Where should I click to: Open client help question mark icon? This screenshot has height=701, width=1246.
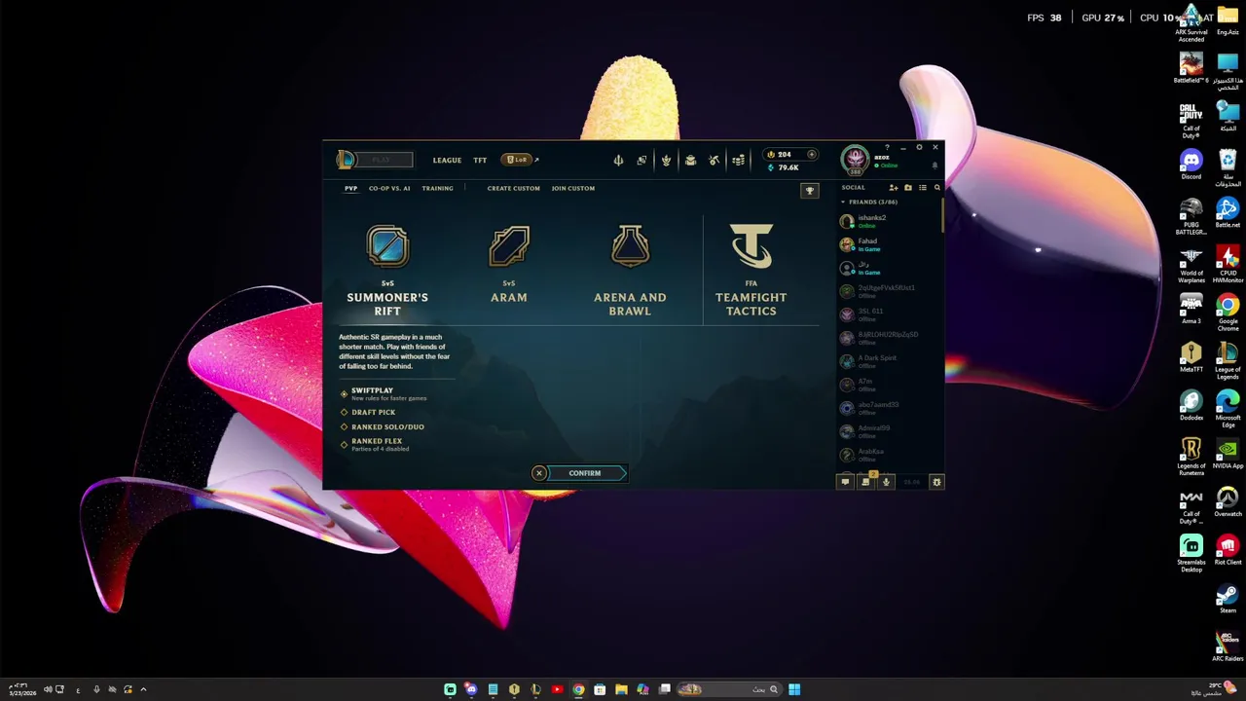887,148
